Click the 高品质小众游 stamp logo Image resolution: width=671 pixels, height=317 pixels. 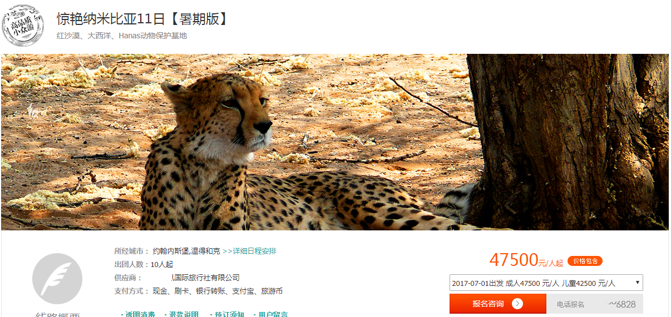point(23,25)
